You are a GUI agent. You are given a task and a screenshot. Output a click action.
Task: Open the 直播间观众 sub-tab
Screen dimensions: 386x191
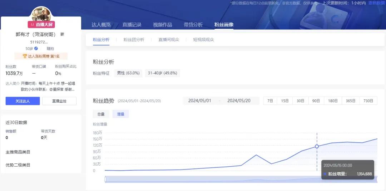click(x=169, y=40)
